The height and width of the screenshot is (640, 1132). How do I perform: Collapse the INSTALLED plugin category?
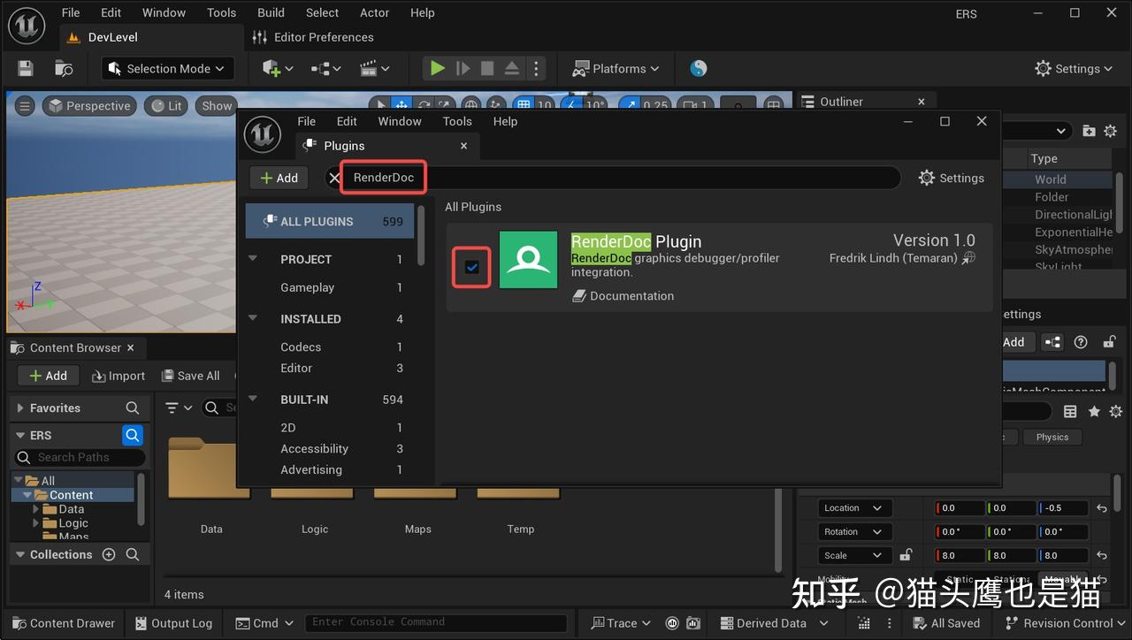(x=253, y=318)
